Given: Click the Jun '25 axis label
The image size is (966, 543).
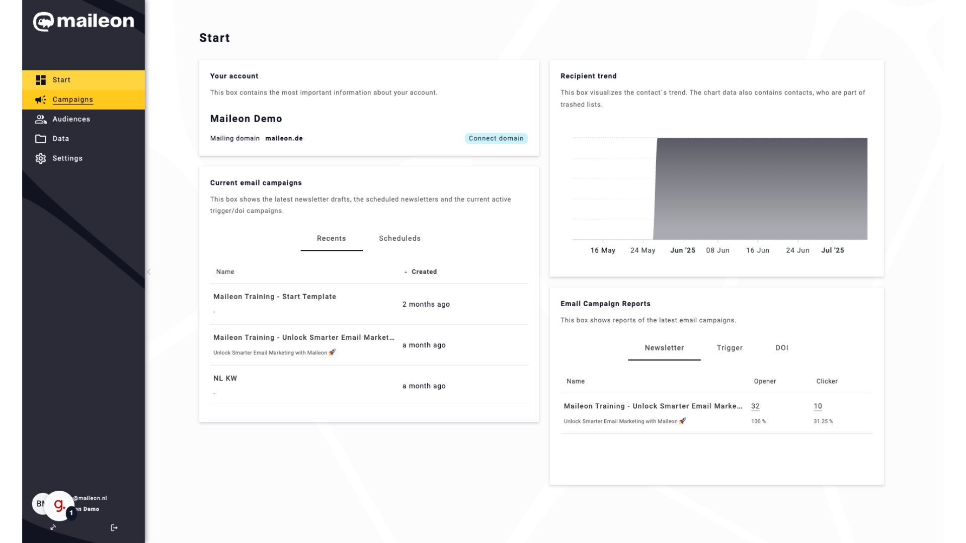Looking at the screenshot, I should [683, 250].
